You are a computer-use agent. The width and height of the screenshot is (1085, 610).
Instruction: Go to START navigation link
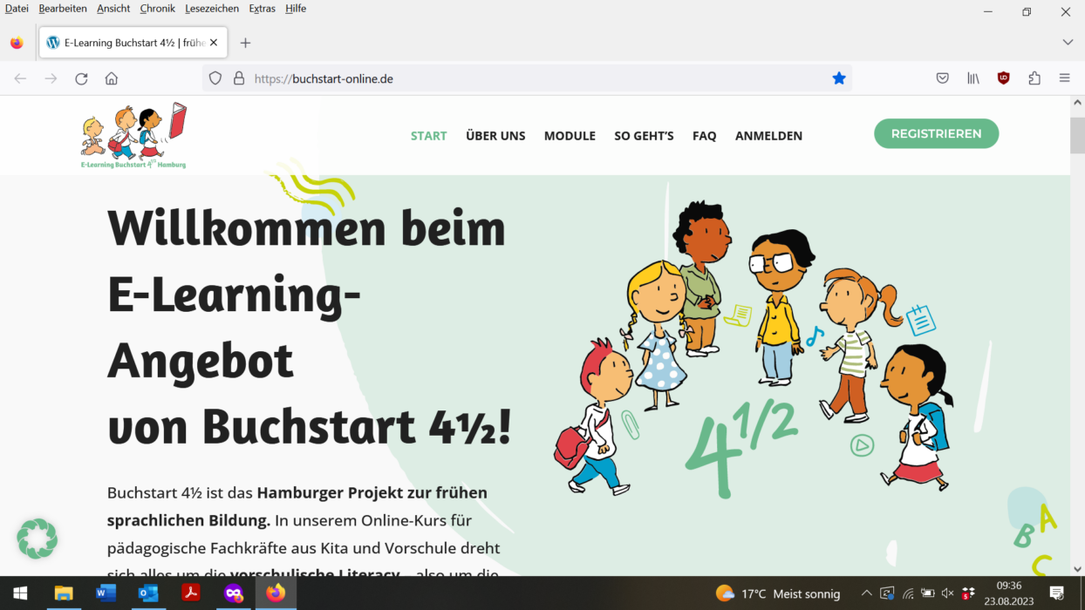coord(428,136)
